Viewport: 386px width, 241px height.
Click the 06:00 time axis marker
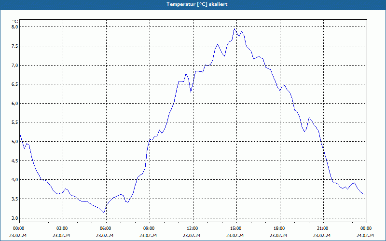pos(106,228)
